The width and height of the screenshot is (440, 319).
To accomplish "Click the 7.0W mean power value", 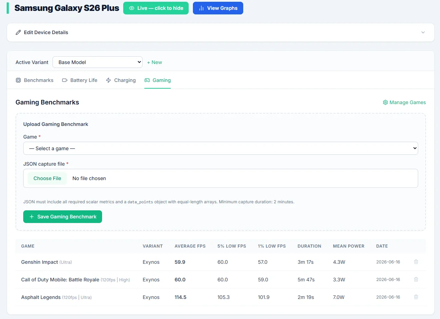I will (339, 297).
